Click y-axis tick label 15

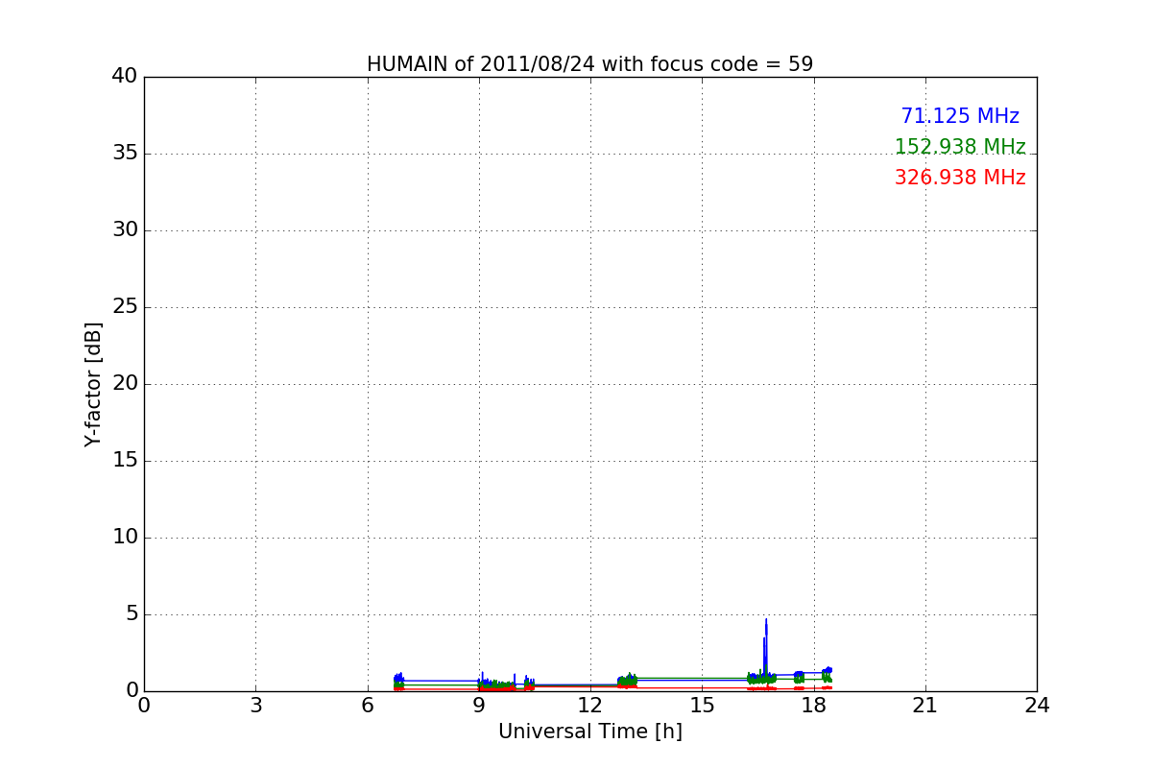coord(125,460)
